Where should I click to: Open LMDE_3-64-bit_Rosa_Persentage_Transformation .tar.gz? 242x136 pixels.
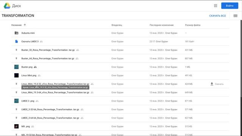coord(50,118)
